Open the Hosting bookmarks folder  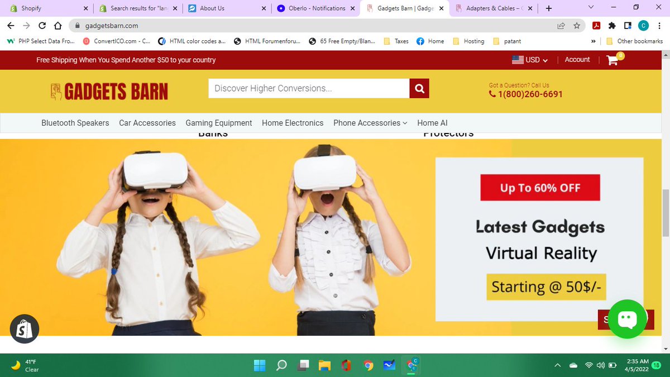(x=468, y=41)
